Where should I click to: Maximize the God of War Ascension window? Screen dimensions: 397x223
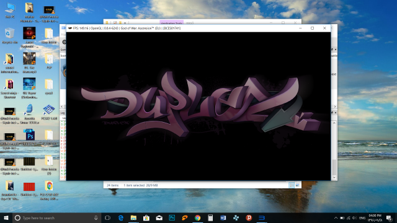(x=313, y=28)
